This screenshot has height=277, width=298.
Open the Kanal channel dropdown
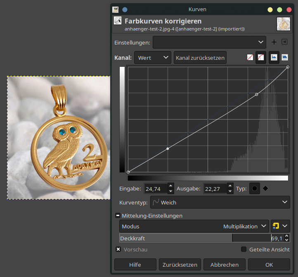[152, 58]
